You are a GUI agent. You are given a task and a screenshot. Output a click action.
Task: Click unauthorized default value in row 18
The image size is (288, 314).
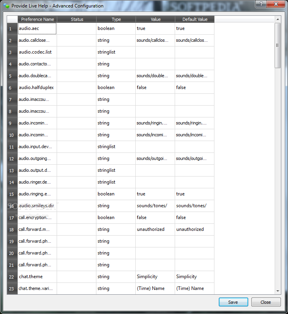195,229
